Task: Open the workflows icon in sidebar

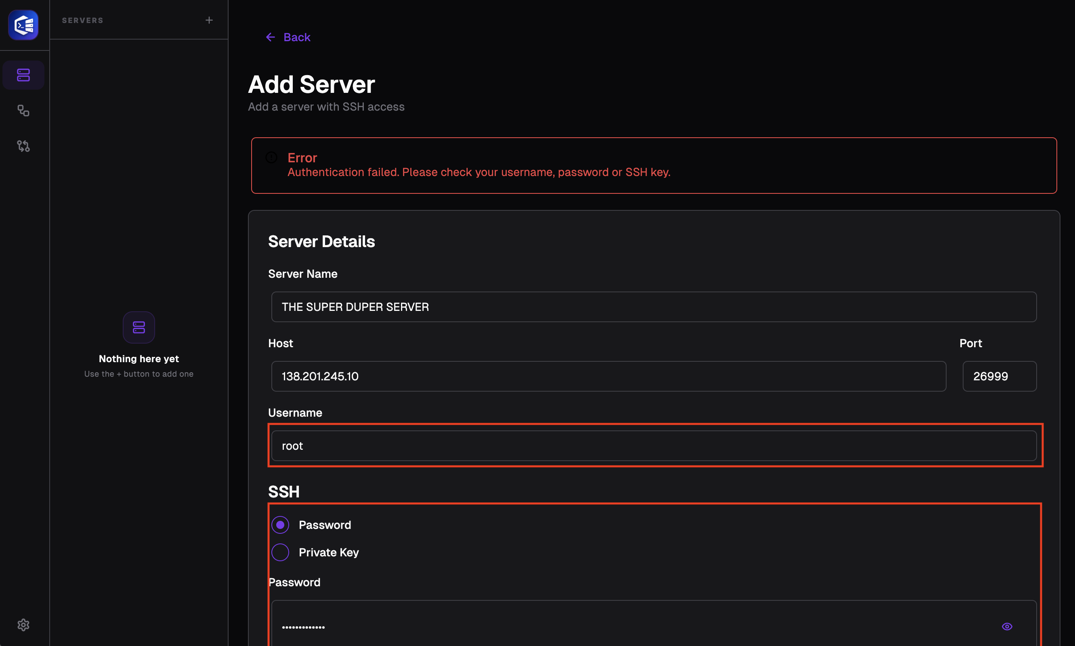Action: [23, 111]
